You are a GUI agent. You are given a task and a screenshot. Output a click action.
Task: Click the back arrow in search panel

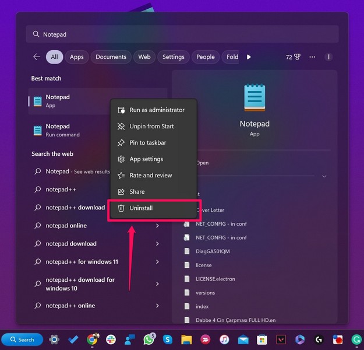pyautogui.click(x=36, y=57)
